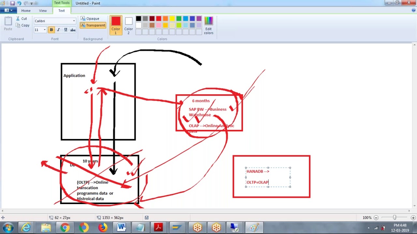Open Adobe Reader from taskbar

pos(159,228)
